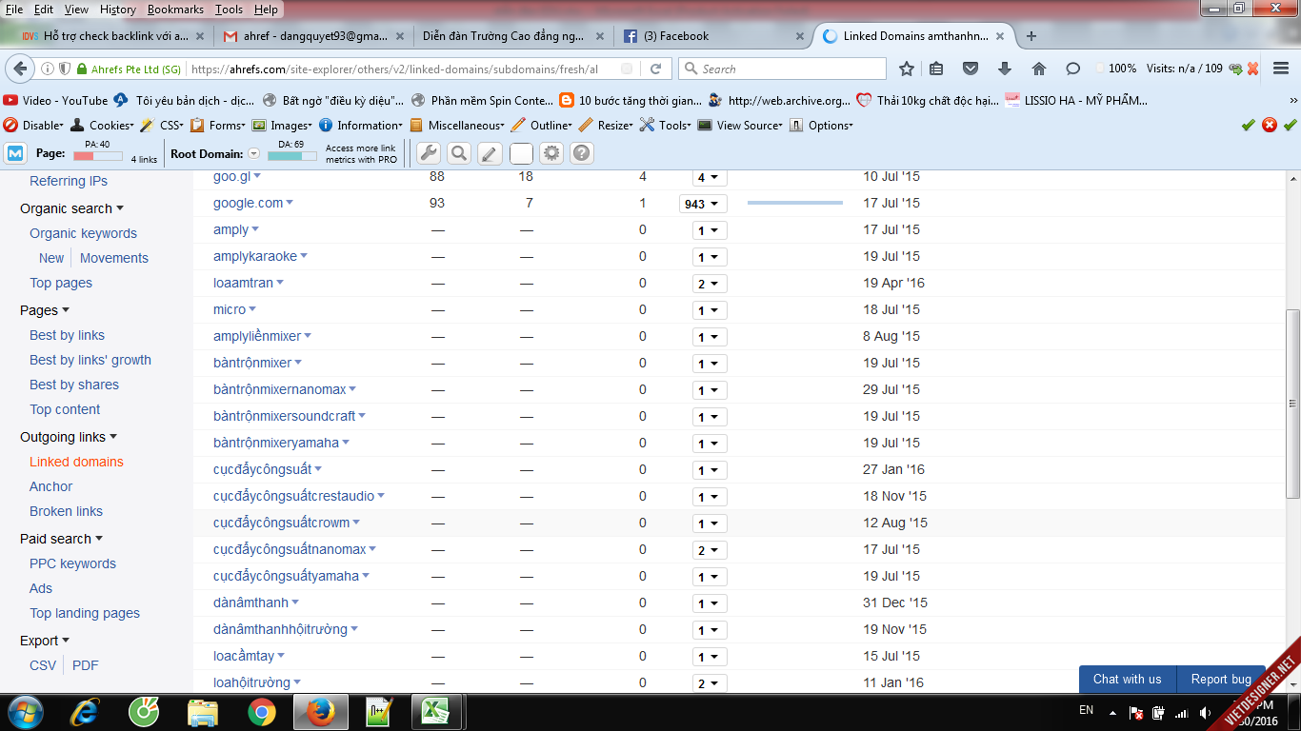The width and height of the screenshot is (1301, 731).
Task: Click the page vertical scrollbar thumb
Action: [x=1293, y=404]
